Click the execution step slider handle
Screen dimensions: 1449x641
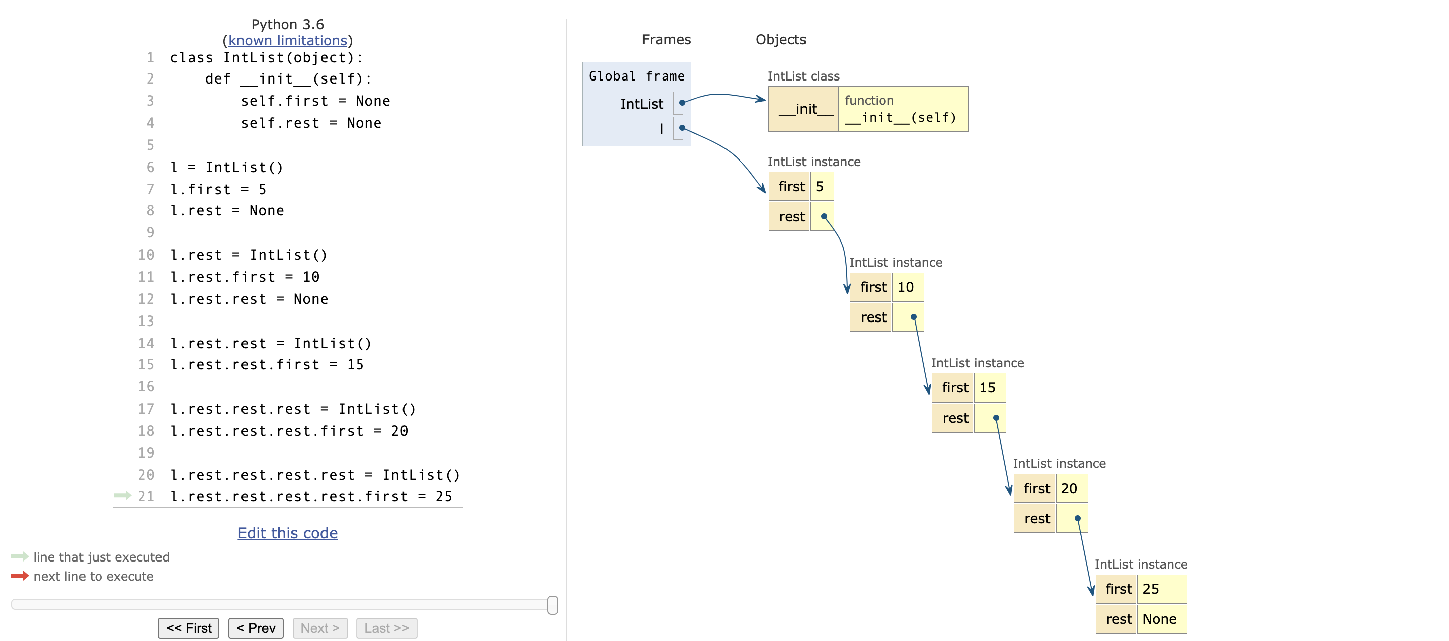pos(553,604)
